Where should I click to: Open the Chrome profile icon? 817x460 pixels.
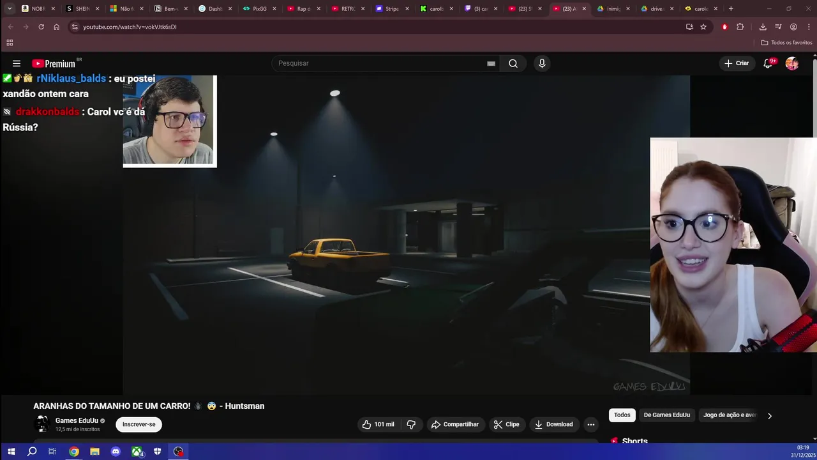793,27
